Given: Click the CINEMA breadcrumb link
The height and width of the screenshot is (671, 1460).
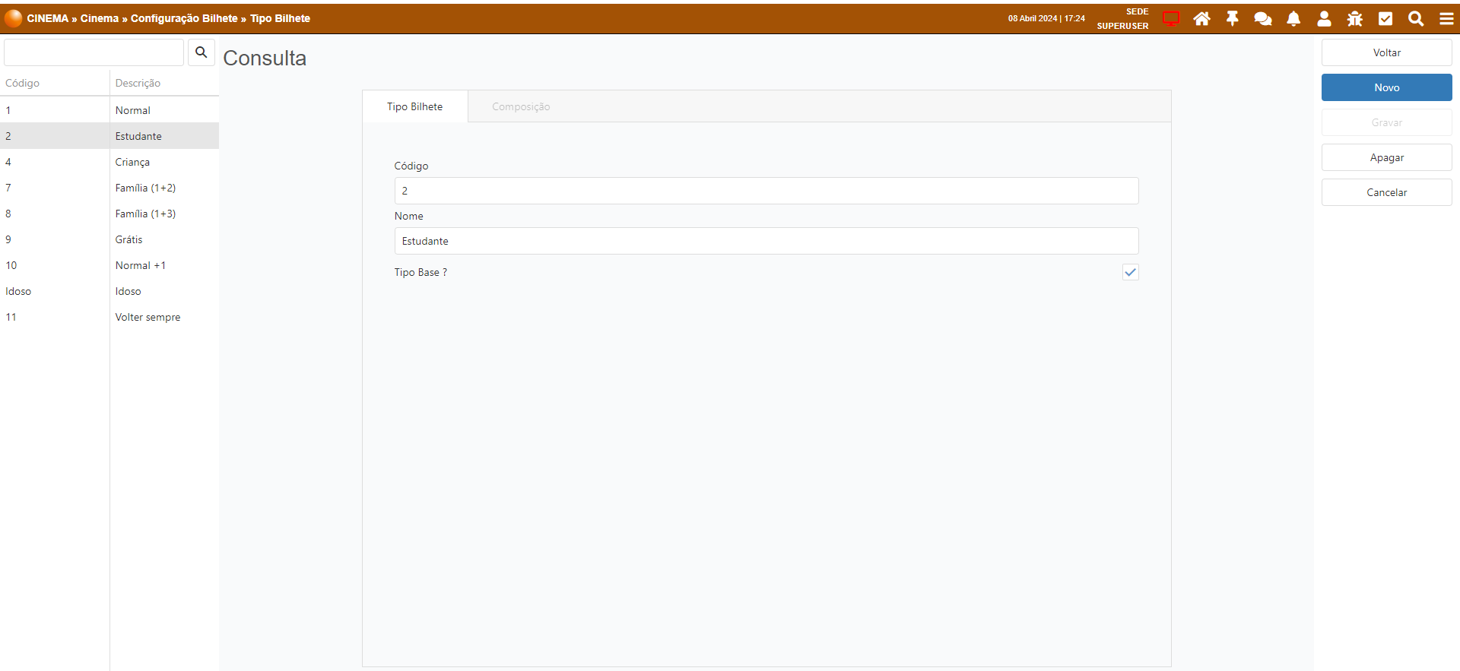Looking at the screenshot, I should point(48,18).
